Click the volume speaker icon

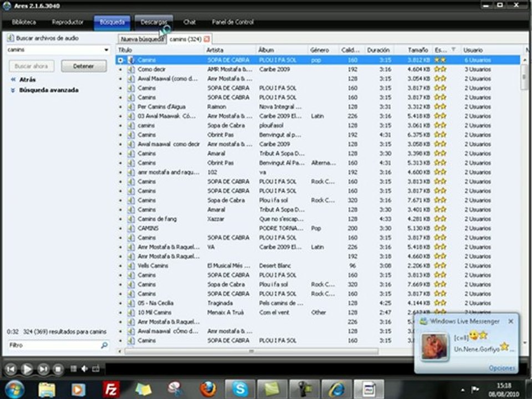[84, 369]
